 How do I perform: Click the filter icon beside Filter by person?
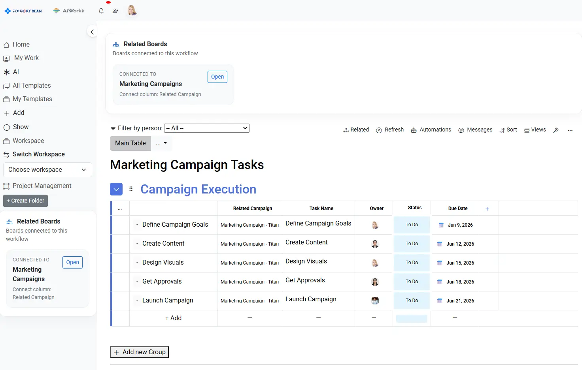[113, 128]
